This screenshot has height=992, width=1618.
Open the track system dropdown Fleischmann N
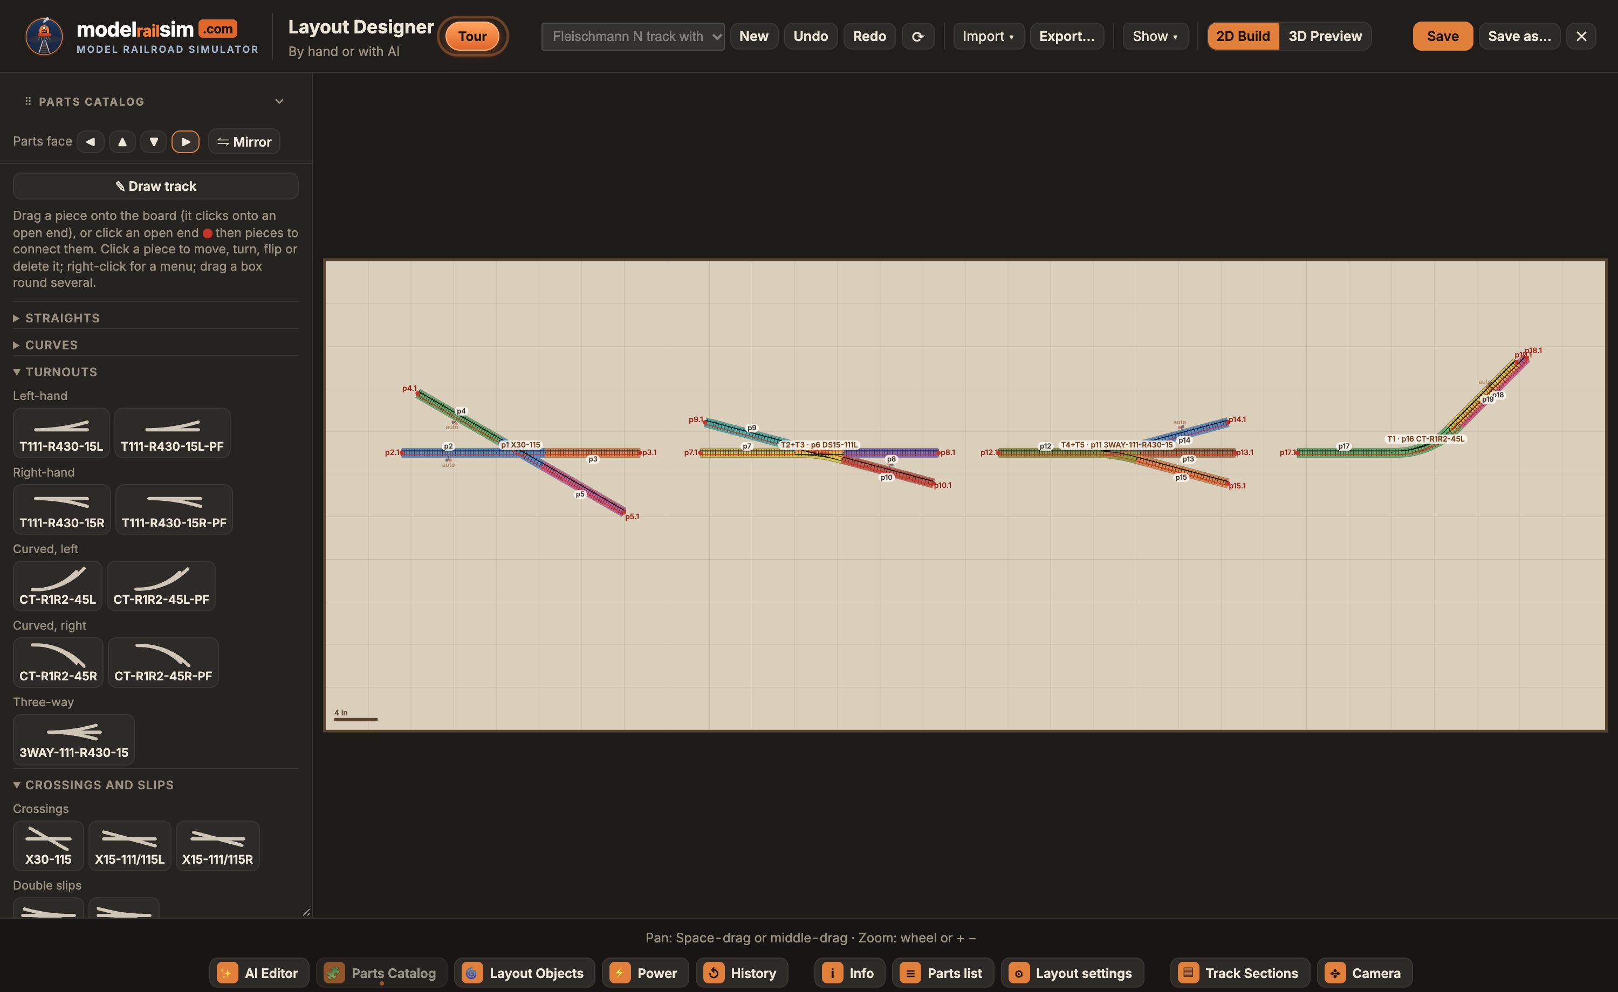(x=632, y=36)
